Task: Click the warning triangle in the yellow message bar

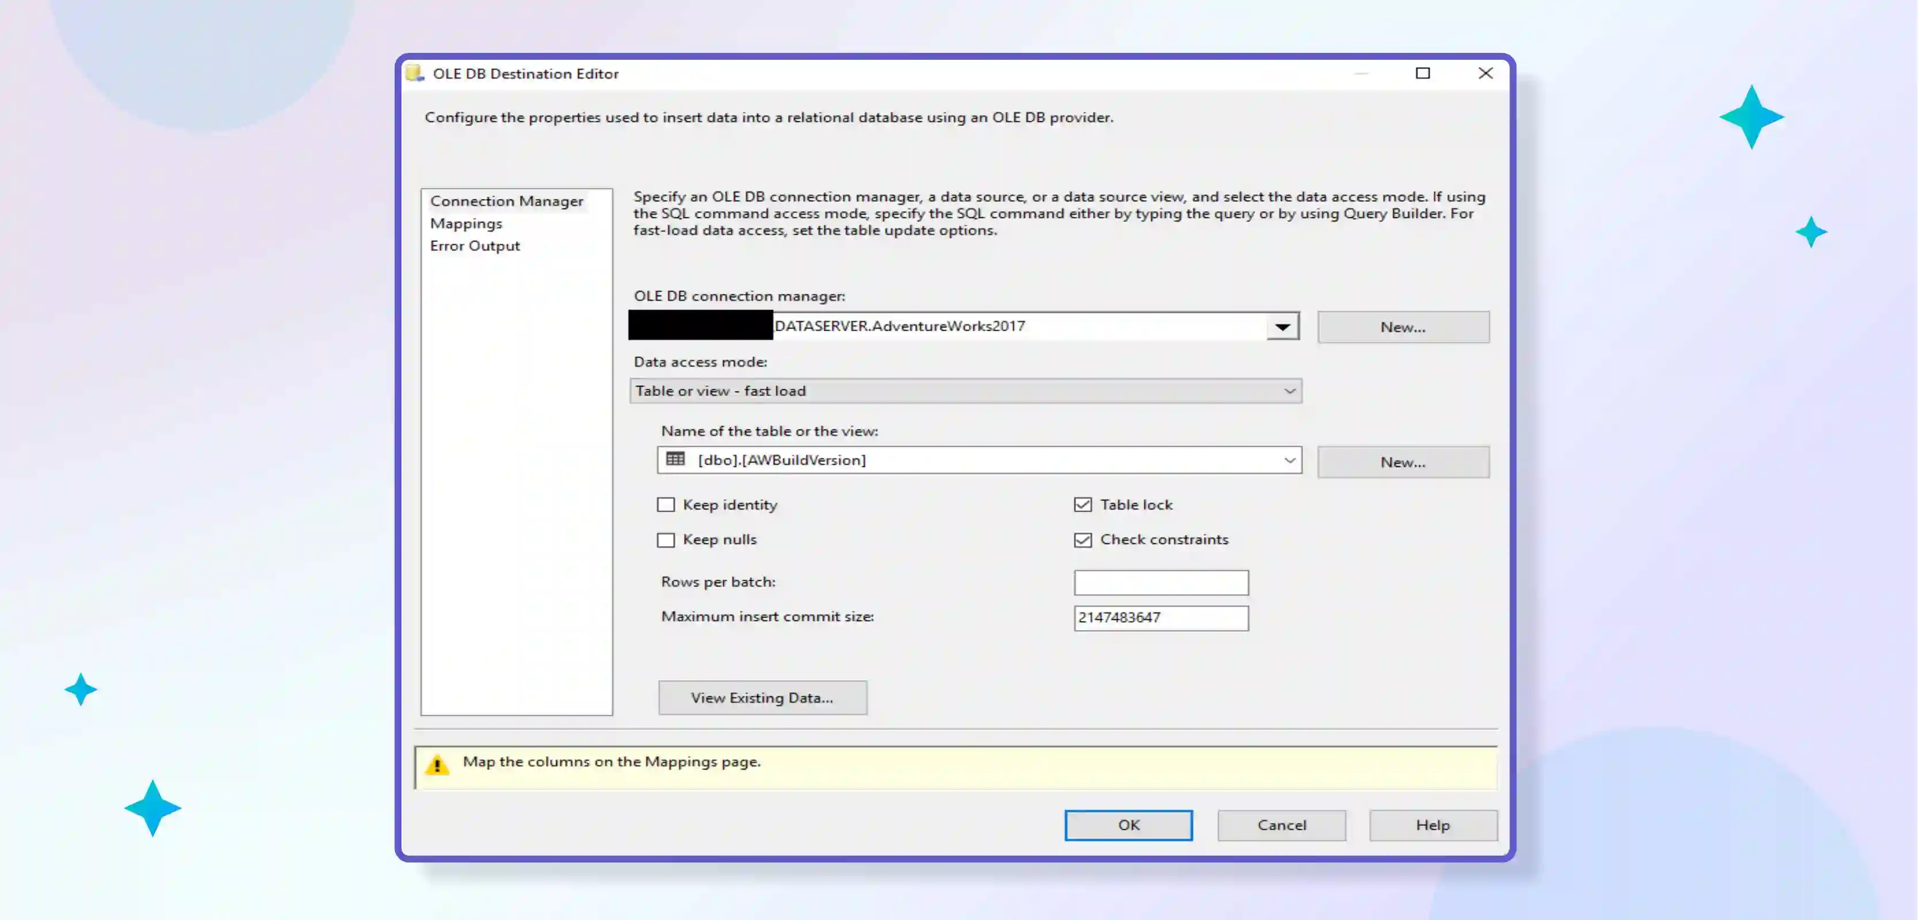Action: 437,763
